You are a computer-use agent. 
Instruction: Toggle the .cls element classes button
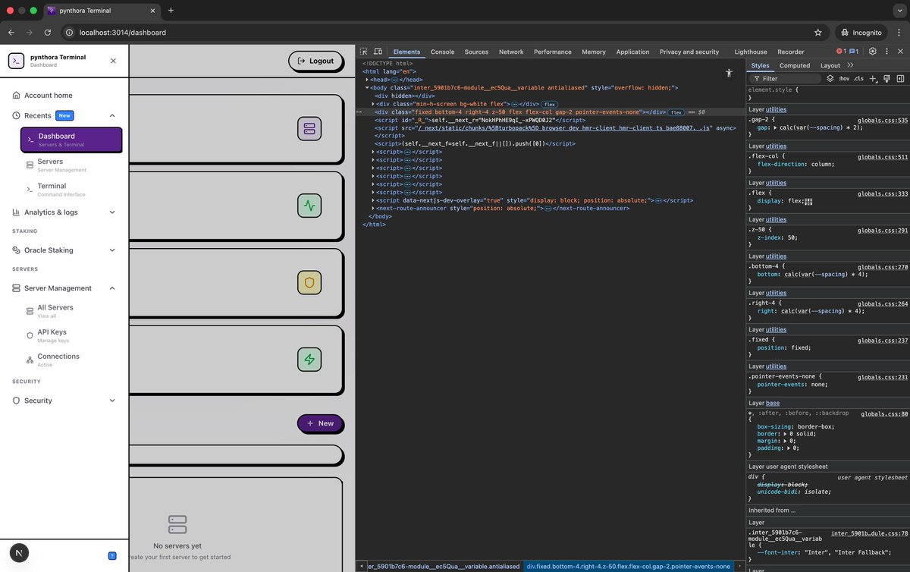[858, 78]
